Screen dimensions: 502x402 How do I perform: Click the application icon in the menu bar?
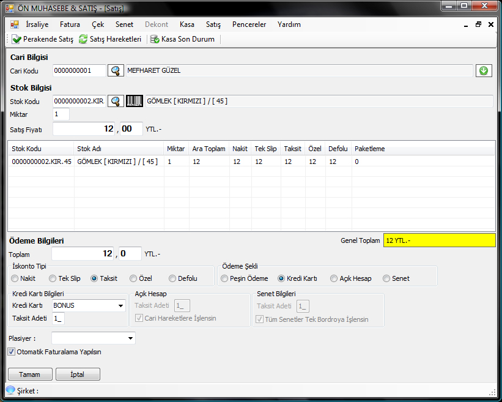[x=15, y=24]
